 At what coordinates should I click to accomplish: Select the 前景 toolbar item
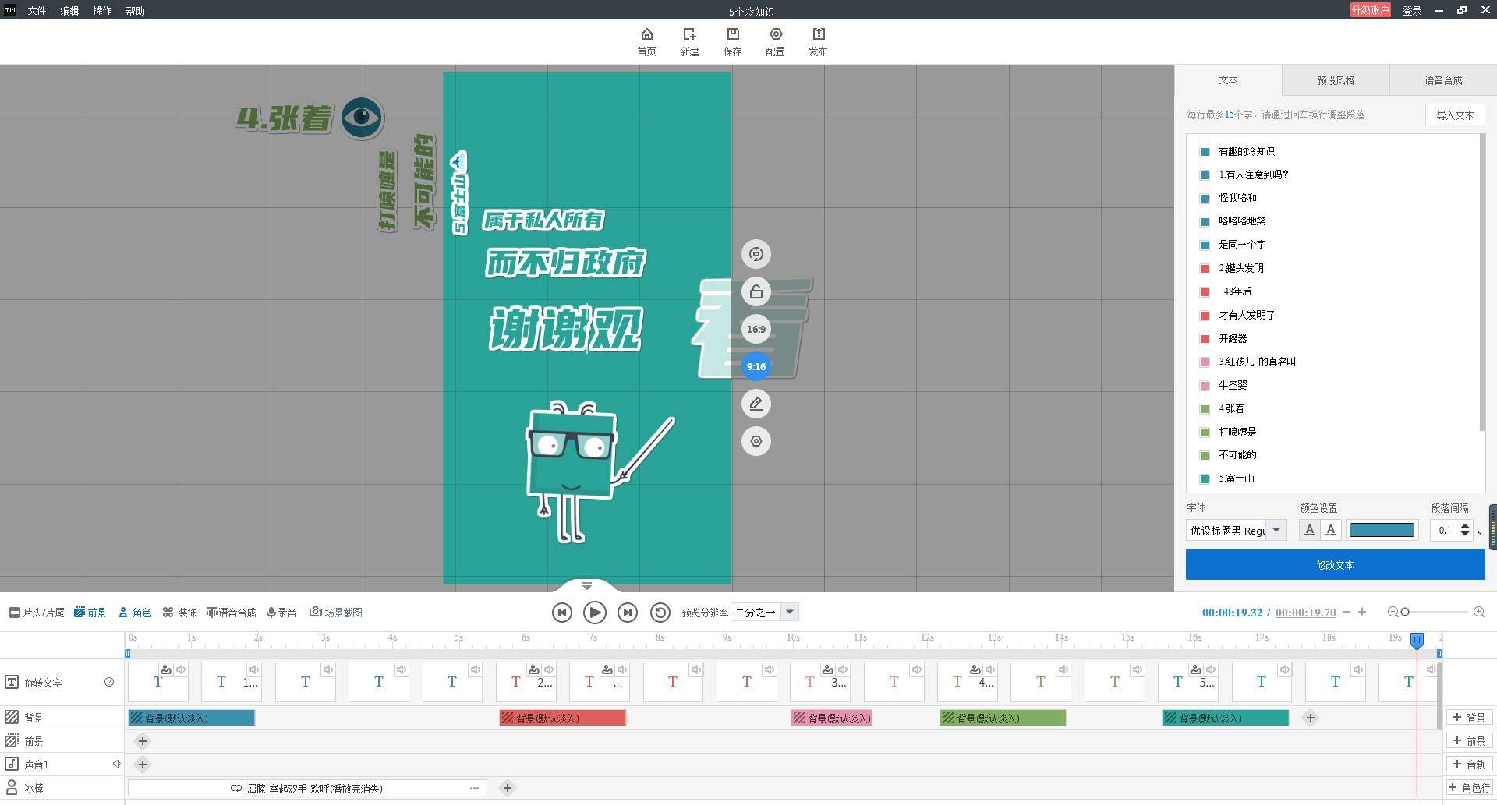pos(90,613)
